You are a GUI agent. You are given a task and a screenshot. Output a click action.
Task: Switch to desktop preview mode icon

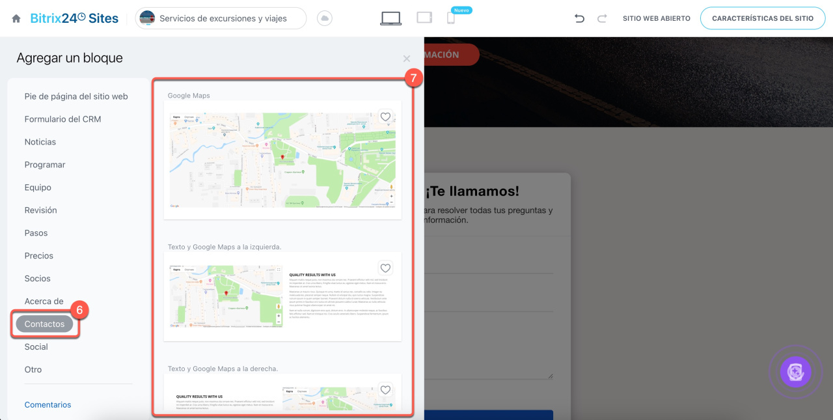390,18
